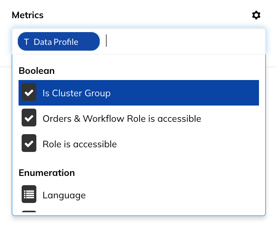Click boolean icon next to Role is accessible
This screenshot has height=225, width=276.
[29, 143]
